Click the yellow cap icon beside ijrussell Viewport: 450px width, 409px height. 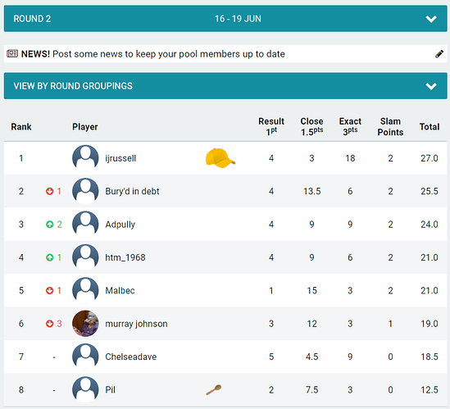(x=220, y=158)
